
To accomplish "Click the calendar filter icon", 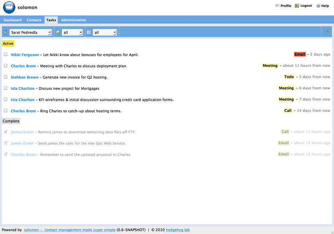I will [x=89, y=33].
